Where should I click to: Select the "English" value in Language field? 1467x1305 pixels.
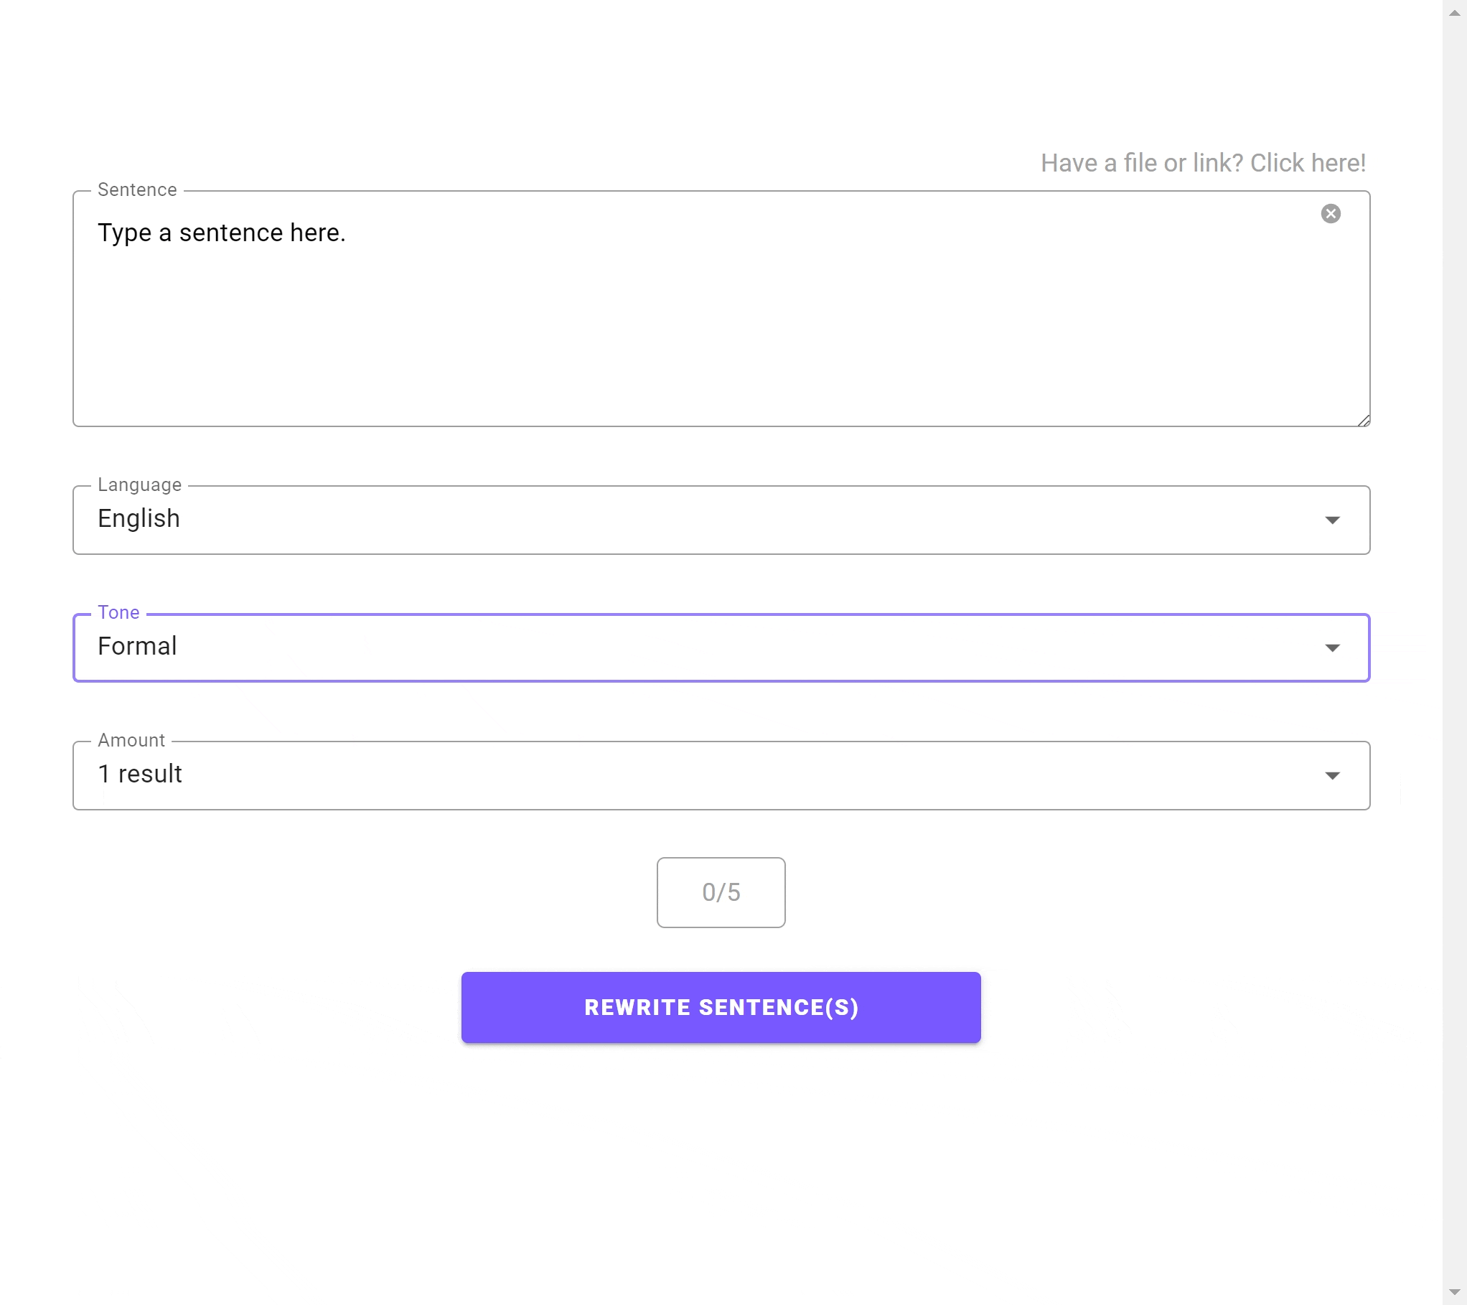tap(139, 518)
